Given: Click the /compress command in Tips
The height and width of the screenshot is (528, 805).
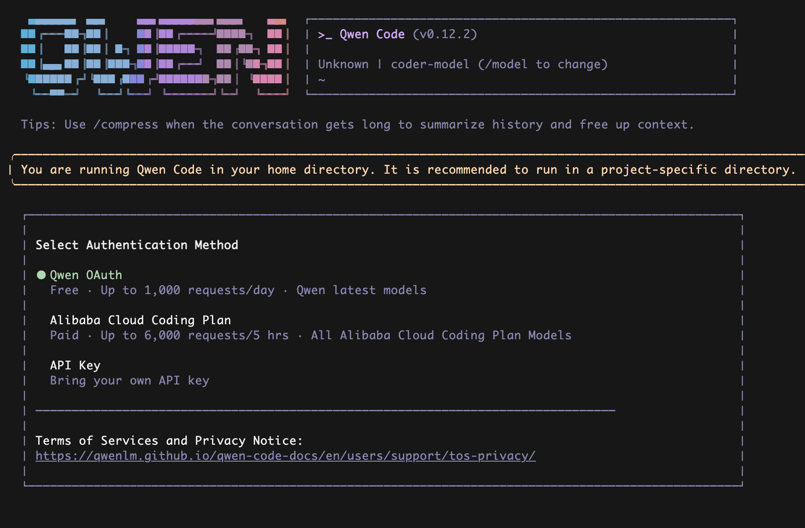Looking at the screenshot, I should click(126, 124).
